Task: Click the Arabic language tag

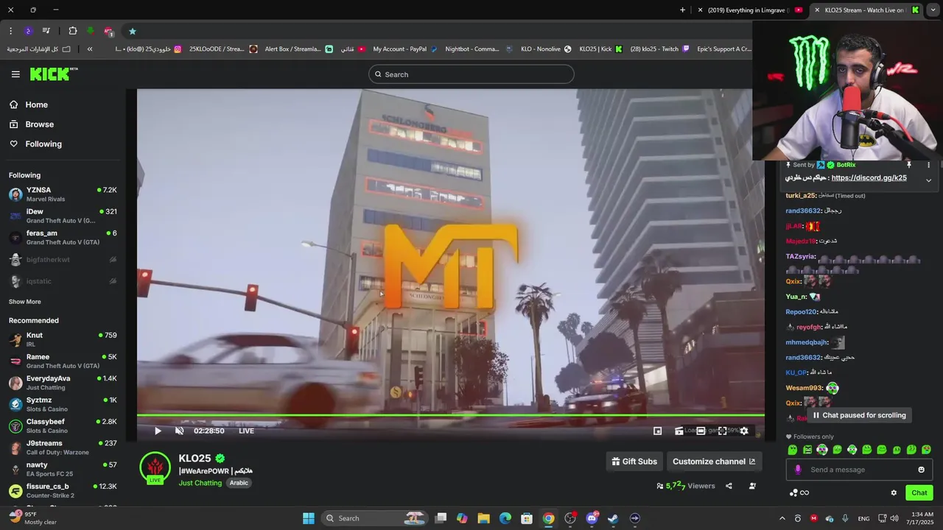Action: click(239, 483)
